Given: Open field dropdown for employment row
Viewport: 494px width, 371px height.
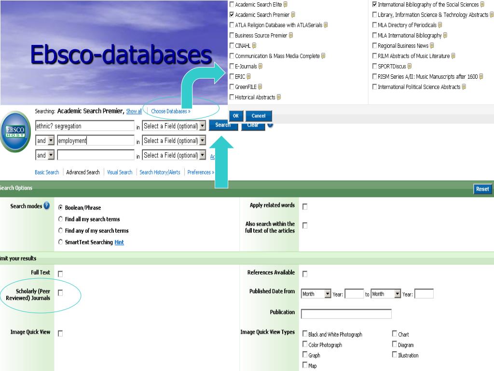Looking at the screenshot, I should pos(174,141).
